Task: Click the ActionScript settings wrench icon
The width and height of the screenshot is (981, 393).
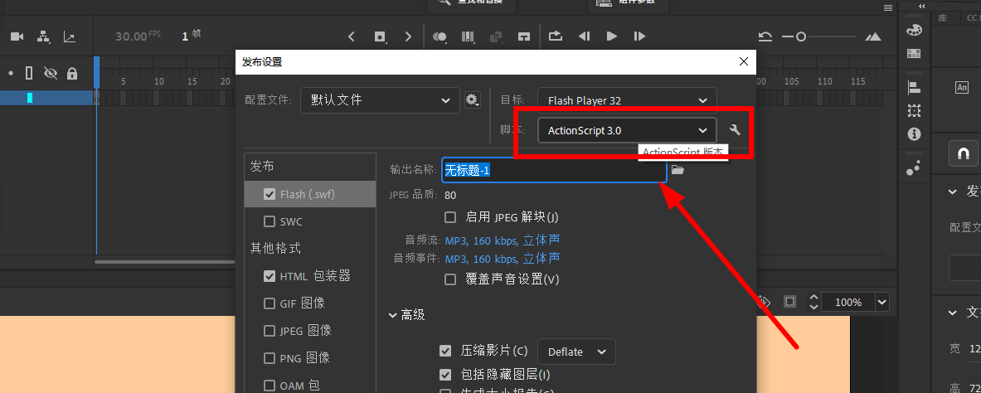Action: pyautogui.click(x=735, y=129)
